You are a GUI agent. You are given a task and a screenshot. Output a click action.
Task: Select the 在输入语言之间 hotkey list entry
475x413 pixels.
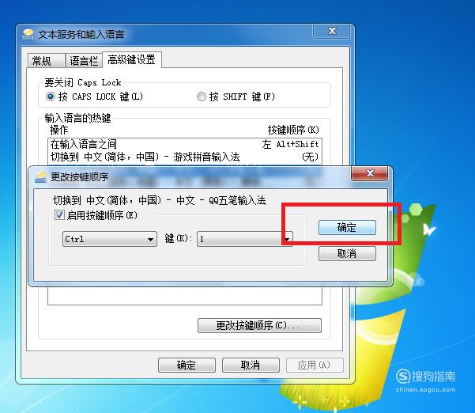click(x=184, y=144)
